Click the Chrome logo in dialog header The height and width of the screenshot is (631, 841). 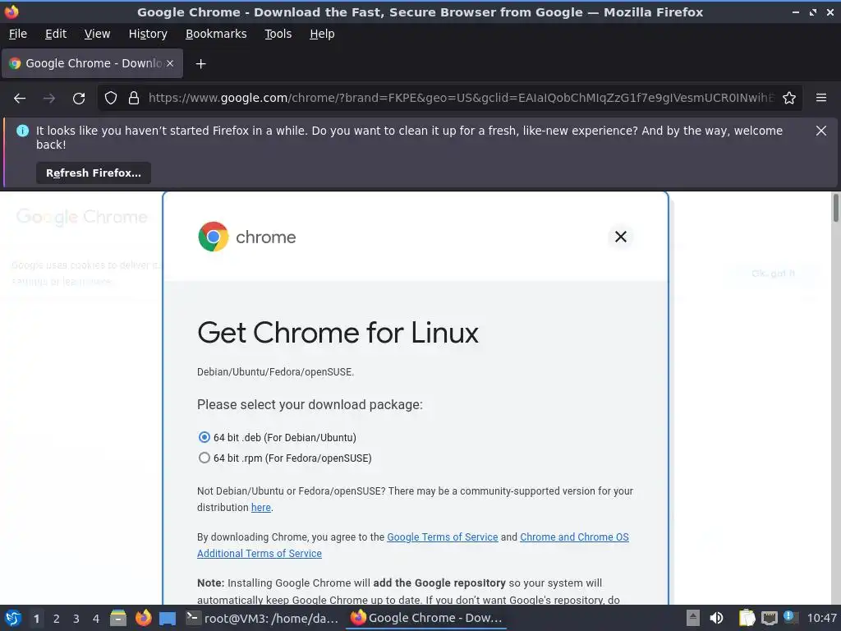coord(213,237)
